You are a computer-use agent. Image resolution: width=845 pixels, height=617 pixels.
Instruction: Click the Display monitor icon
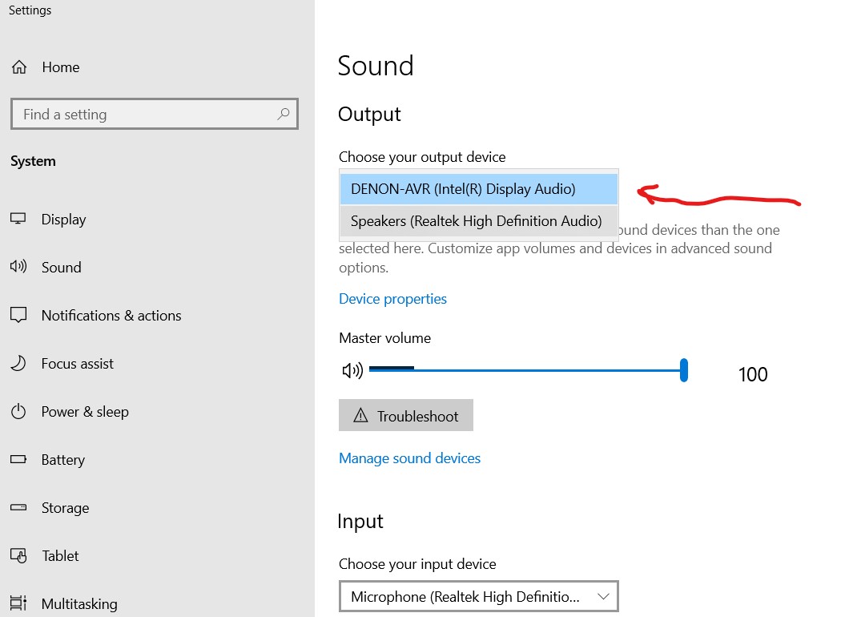click(x=18, y=219)
